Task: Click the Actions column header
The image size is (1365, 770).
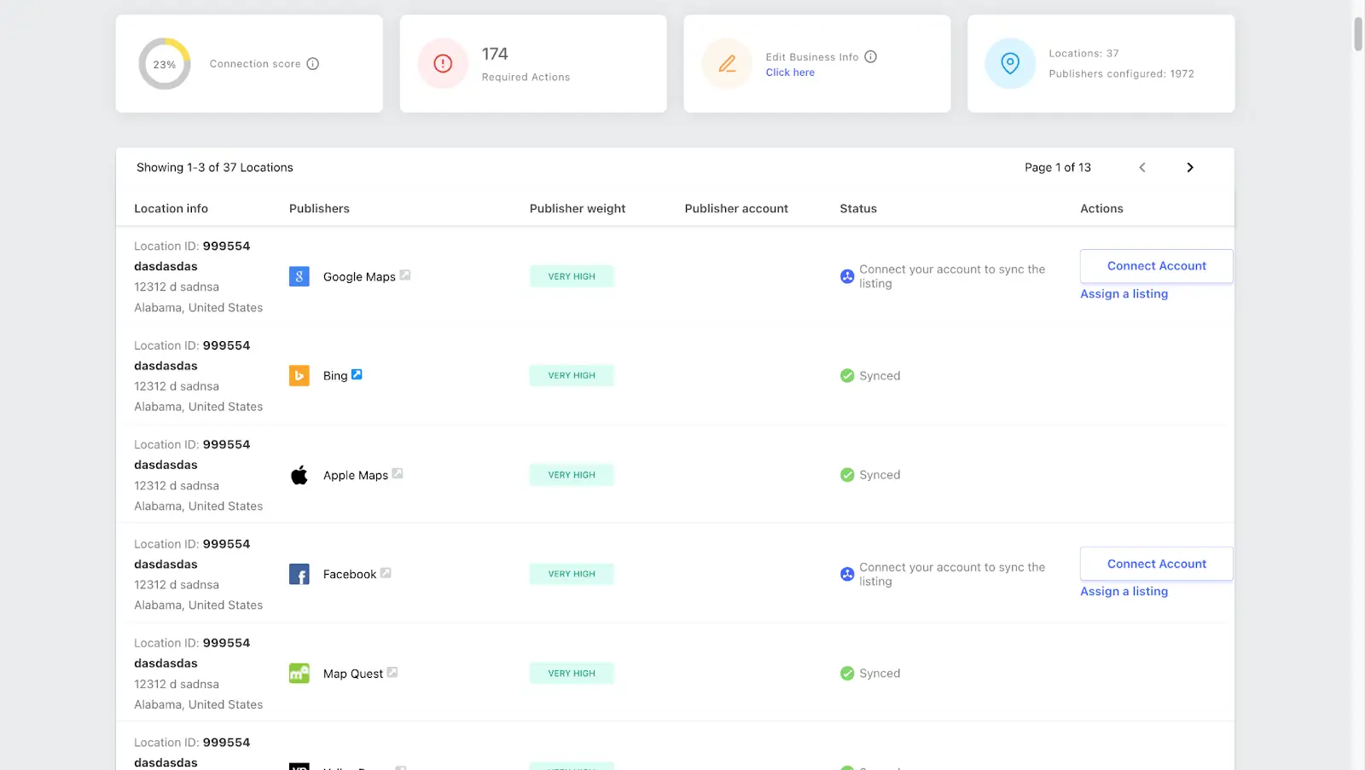Action: click(1101, 208)
